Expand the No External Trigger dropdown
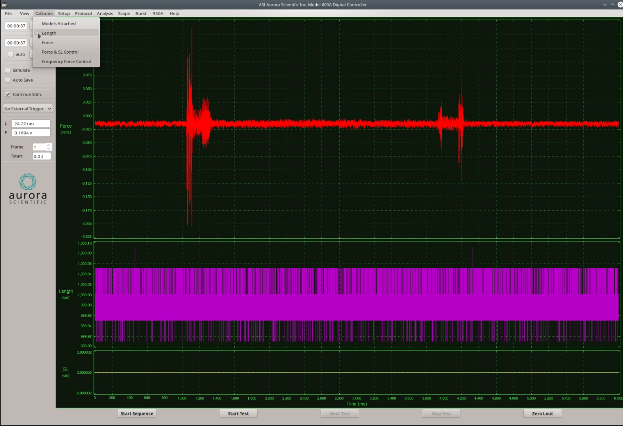 [x=28, y=109]
